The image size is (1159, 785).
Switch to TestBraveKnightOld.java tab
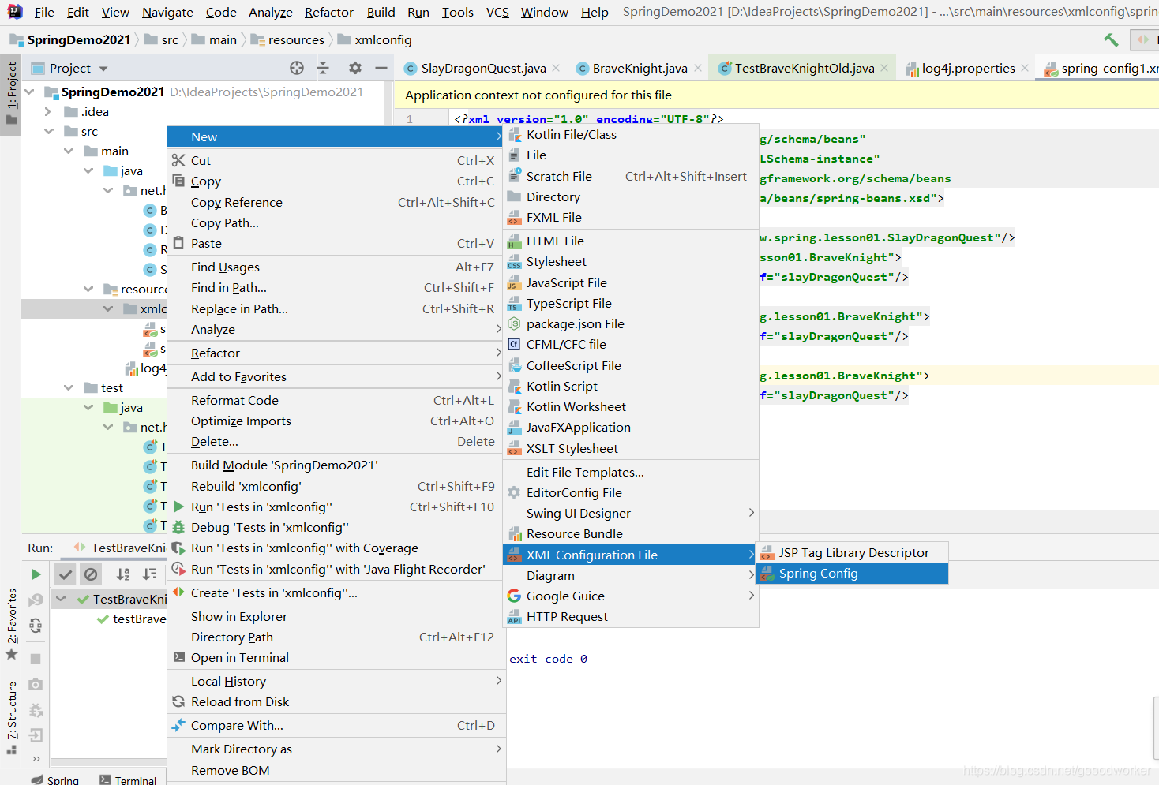pos(805,68)
